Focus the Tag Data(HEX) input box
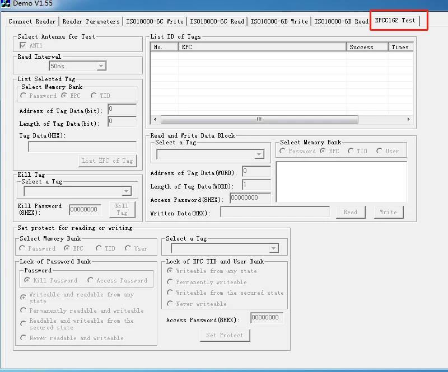The height and width of the screenshot is (372, 448). (82, 147)
